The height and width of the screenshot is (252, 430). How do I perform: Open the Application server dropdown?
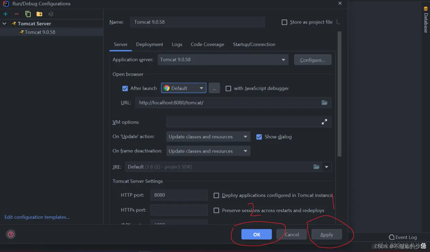coord(223,59)
